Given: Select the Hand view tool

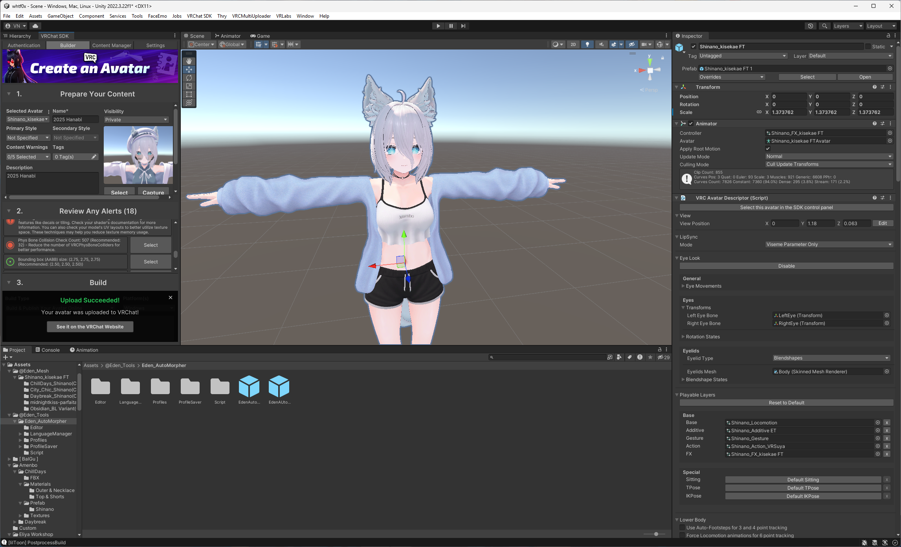Looking at the screenshot, I should point(189,61).
